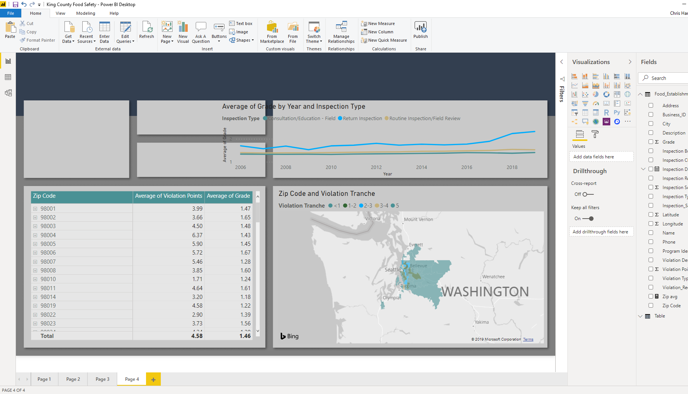Switch to Page 2 tab
Image resolution: width=688 pixels, height=394 pixels.
(73, 379)
